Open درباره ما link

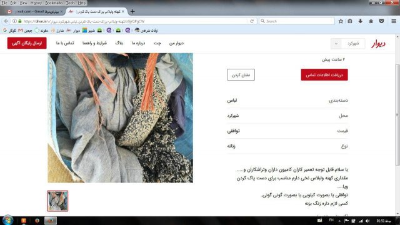coord(138,43)
